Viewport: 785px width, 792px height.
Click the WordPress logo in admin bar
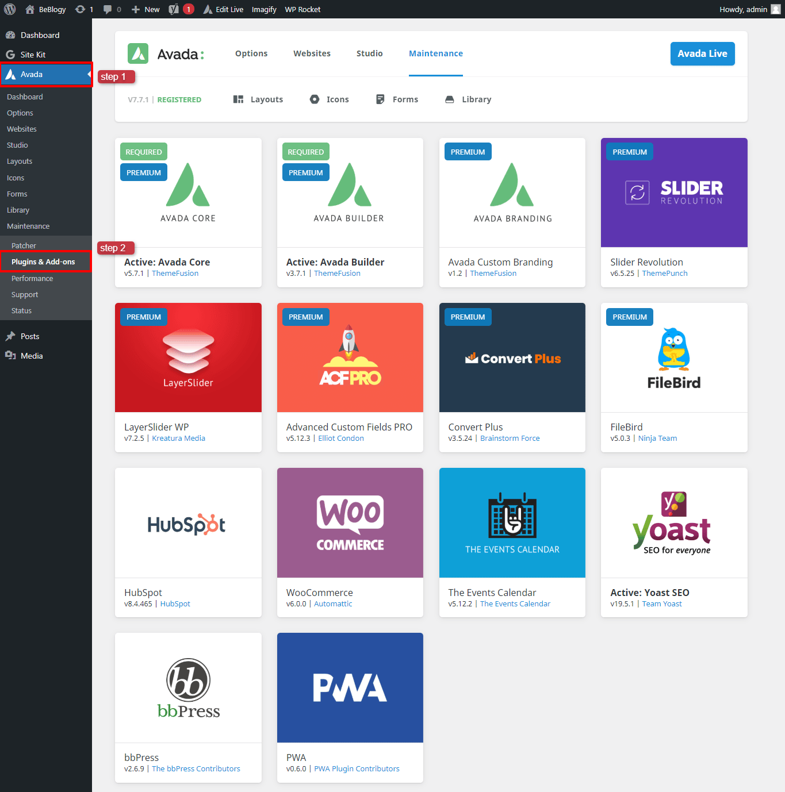[10, 9]
